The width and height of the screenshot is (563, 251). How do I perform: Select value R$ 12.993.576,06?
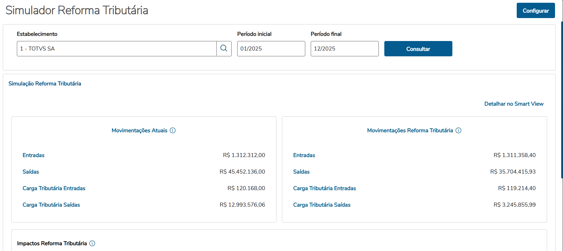point(242,205)
